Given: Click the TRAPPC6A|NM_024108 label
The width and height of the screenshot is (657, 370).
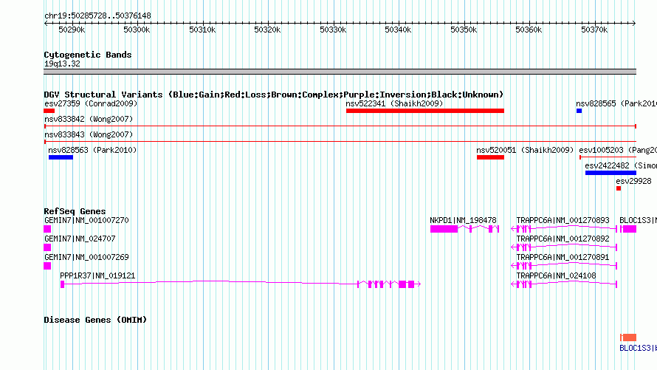Looking at the screenshot, I should point(556,275).
